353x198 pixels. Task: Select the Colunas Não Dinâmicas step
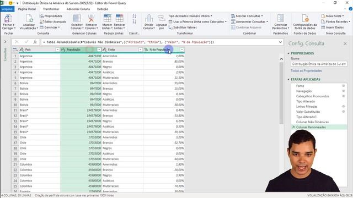click(x=312, y=122)
